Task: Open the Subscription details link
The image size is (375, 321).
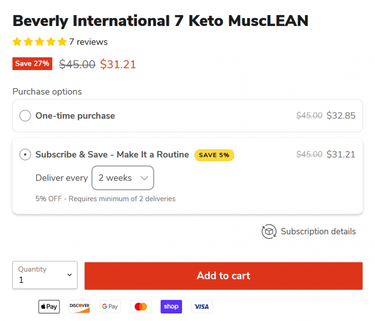Action: [x=318, y=231]
